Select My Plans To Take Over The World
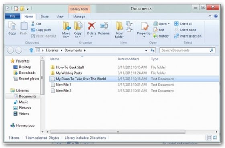 click(134, 79)
